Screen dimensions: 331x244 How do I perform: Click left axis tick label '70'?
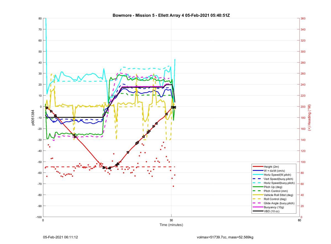(40, 30)
